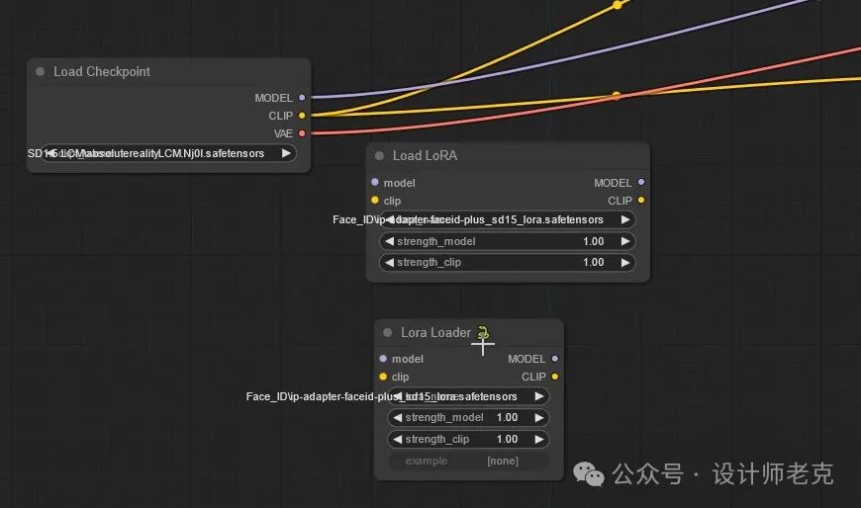Click strength_clip value field in Load LoRA
Viewport: 861px width, 508px height.
pyautogui.click(x=507, y=262)
